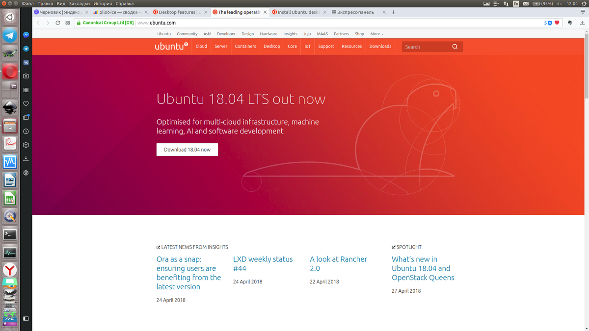Image resolution: width=589 pixels, height=331 pixels.
Task: Open Bookmarks via sidebar heart icon
Action: point(26,103)
